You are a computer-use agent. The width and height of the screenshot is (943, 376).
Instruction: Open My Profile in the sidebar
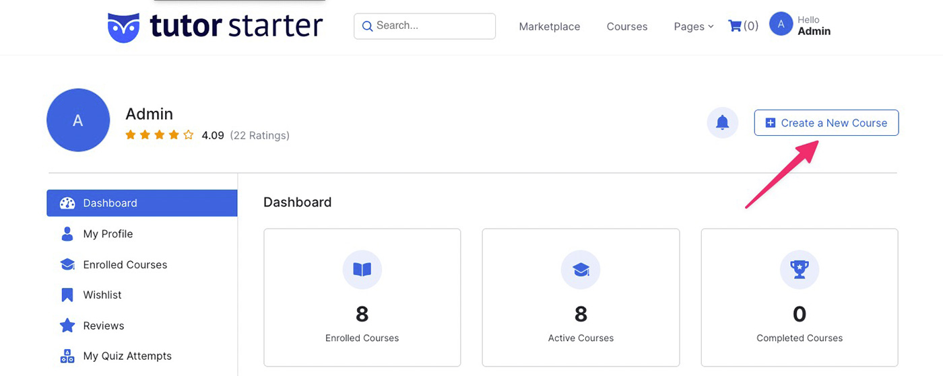(x=108, y=234)
